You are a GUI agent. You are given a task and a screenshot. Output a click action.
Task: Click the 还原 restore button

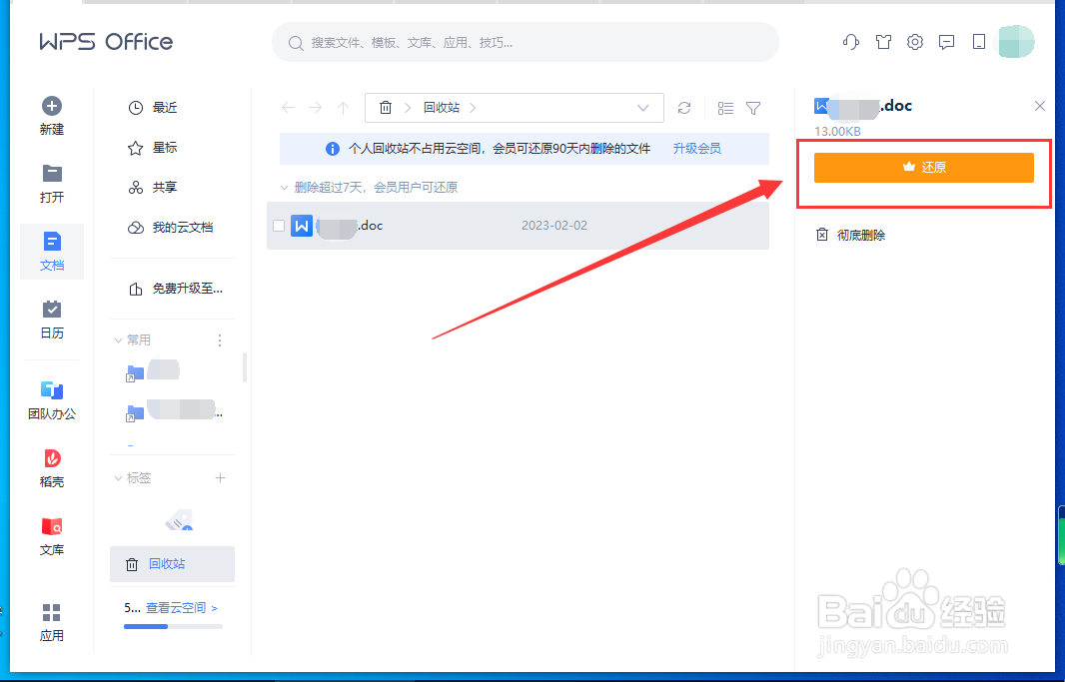(924, 167)
